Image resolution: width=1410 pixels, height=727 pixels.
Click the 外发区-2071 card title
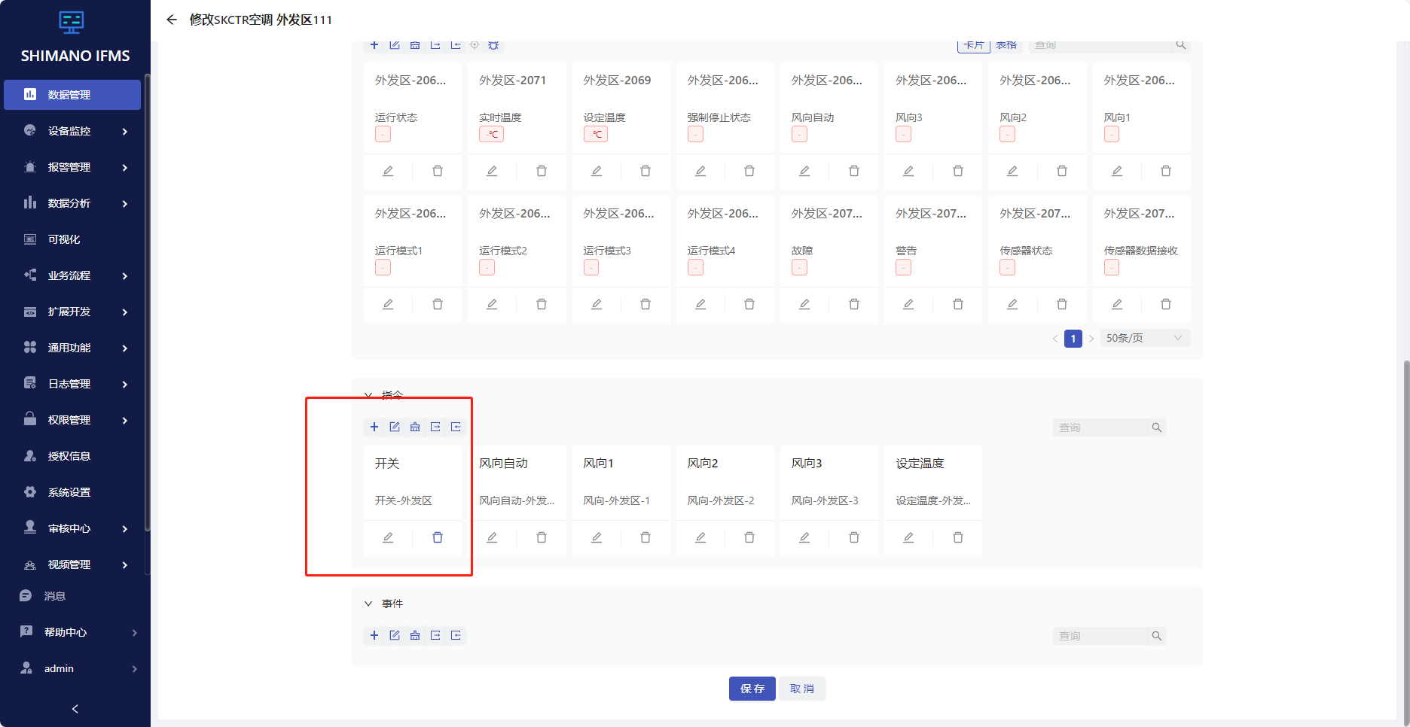point(512,81)
